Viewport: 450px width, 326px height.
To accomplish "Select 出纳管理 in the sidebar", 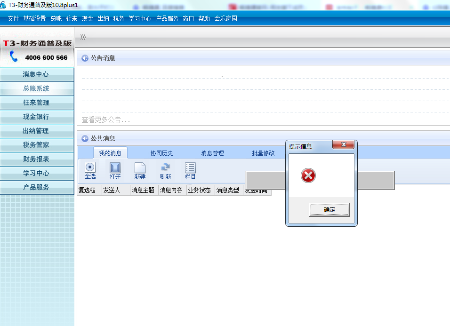I will (x=37, y=131).
